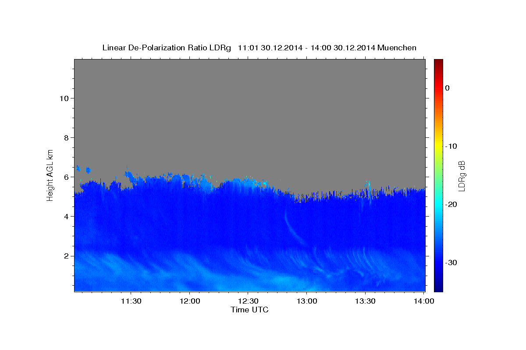Click the height tick label 6
Screen dimensions: 526x350
pyautogui.click(x=66, y=177)
